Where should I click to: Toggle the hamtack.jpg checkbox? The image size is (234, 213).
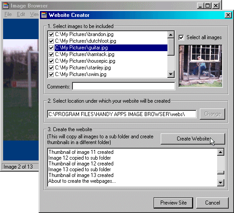(x=51, y=54)
